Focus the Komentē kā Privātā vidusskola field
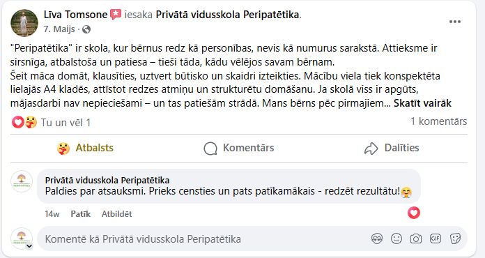The width and height of the screenshot is (485, 258). 204,238
